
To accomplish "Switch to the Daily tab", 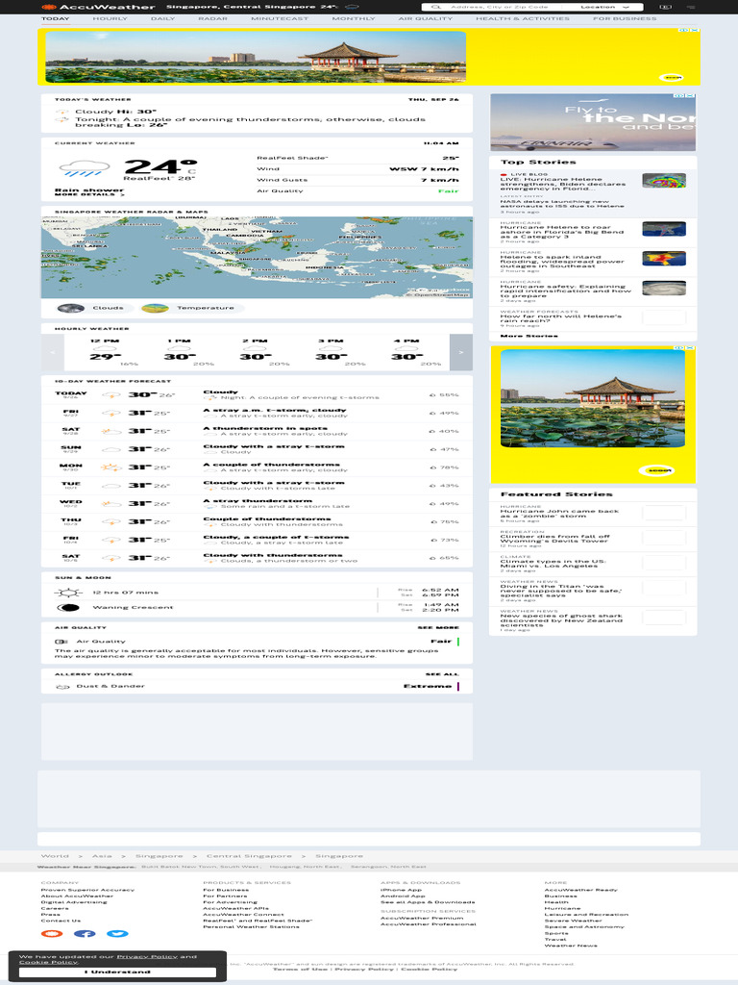I will [x=162, y=19].
